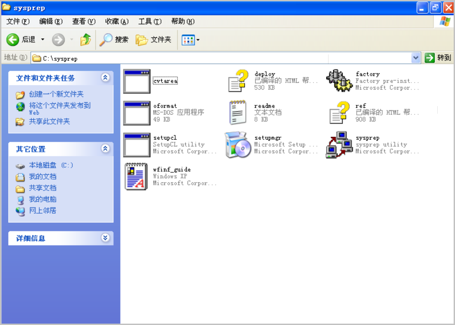Open 网上邻居 link

(43, 210)
